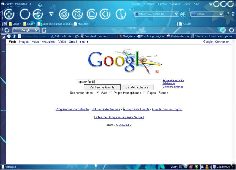Click J'ai de la chance button
Image resolution: width=236 pixels, height=170 pixels.
pyautogui.click(x=137, y=87)
